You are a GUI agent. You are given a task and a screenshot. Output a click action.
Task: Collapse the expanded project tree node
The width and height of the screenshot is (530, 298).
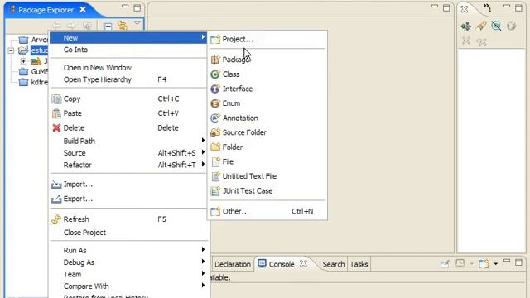pos(11,50)
